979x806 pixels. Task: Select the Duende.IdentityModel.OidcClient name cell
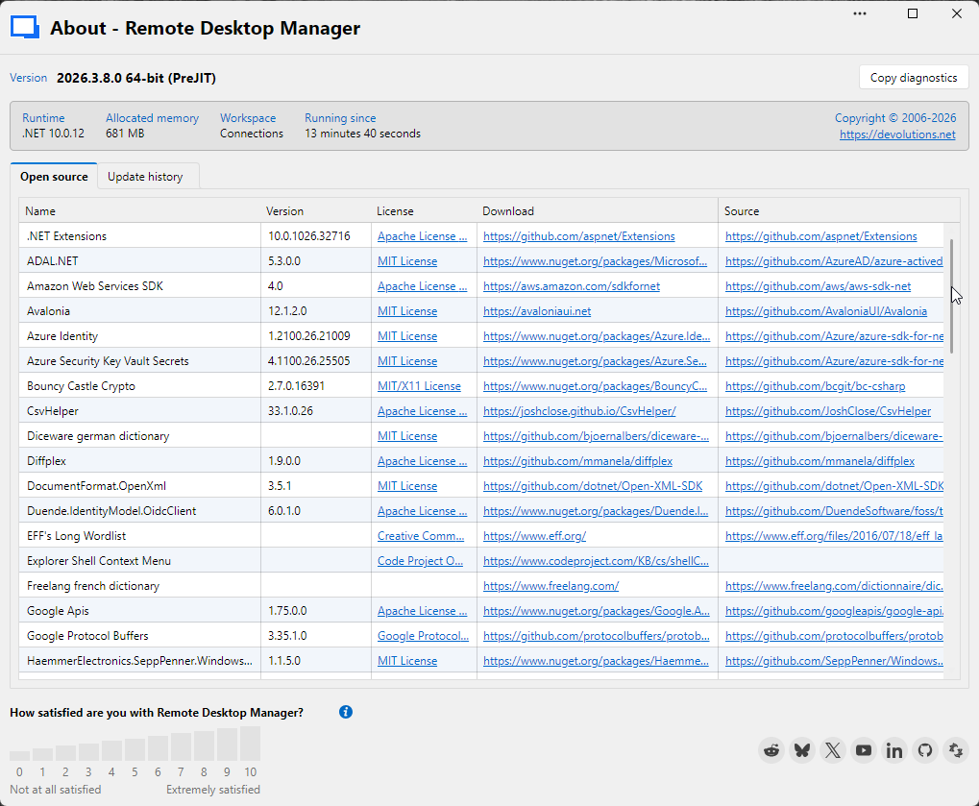pos(140,511)
